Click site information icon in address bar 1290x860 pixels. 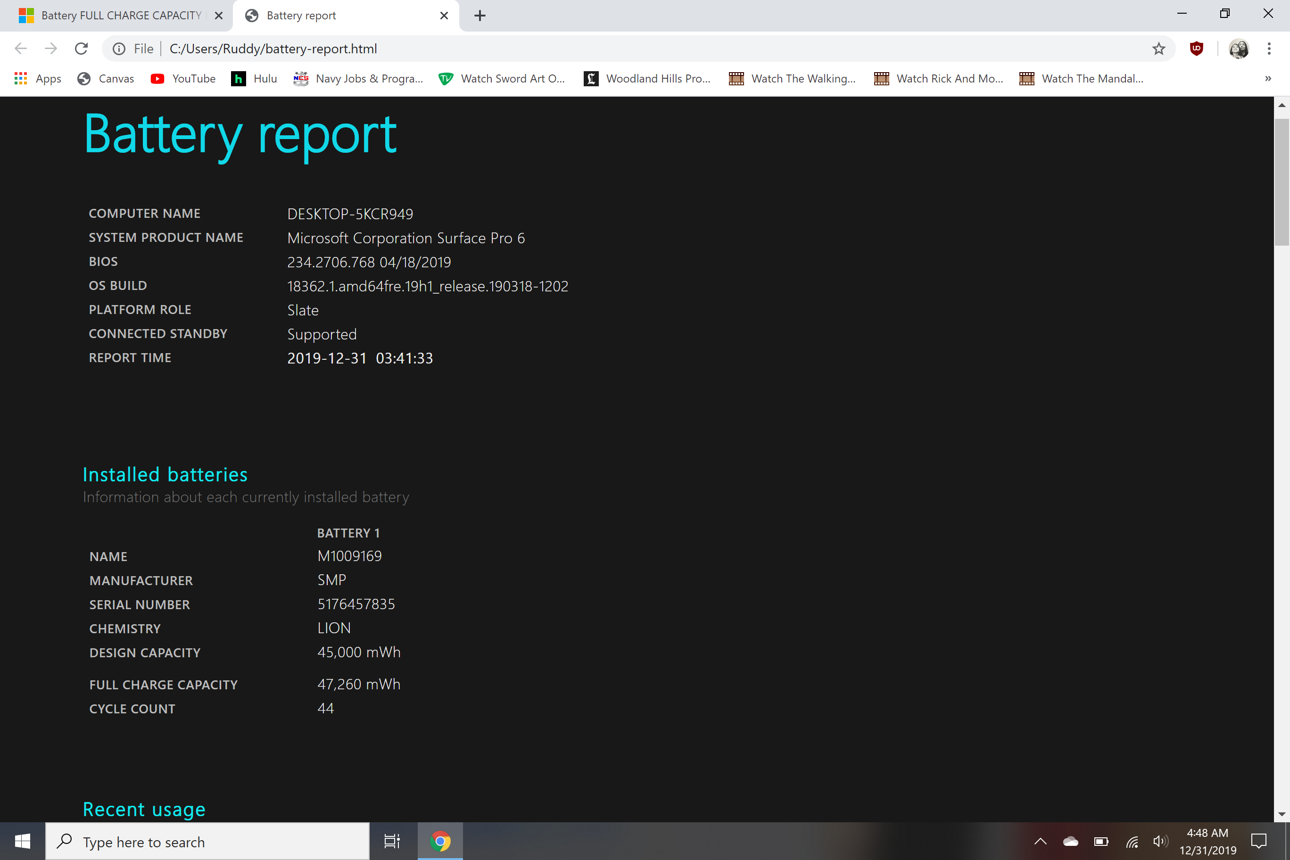coord(119,49)
